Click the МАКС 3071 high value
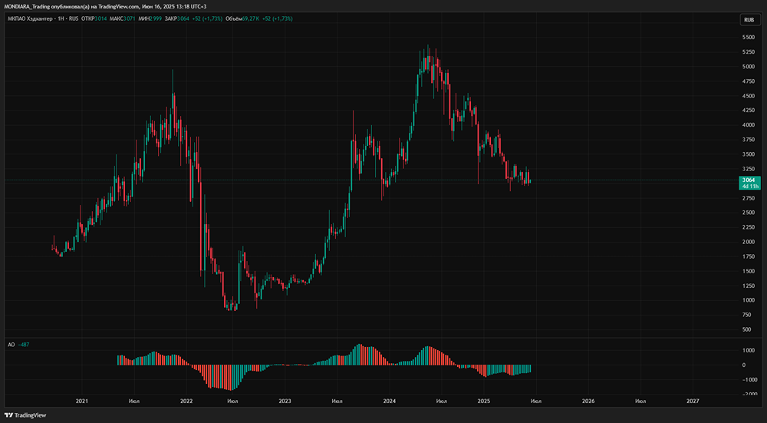 (122, 18)
